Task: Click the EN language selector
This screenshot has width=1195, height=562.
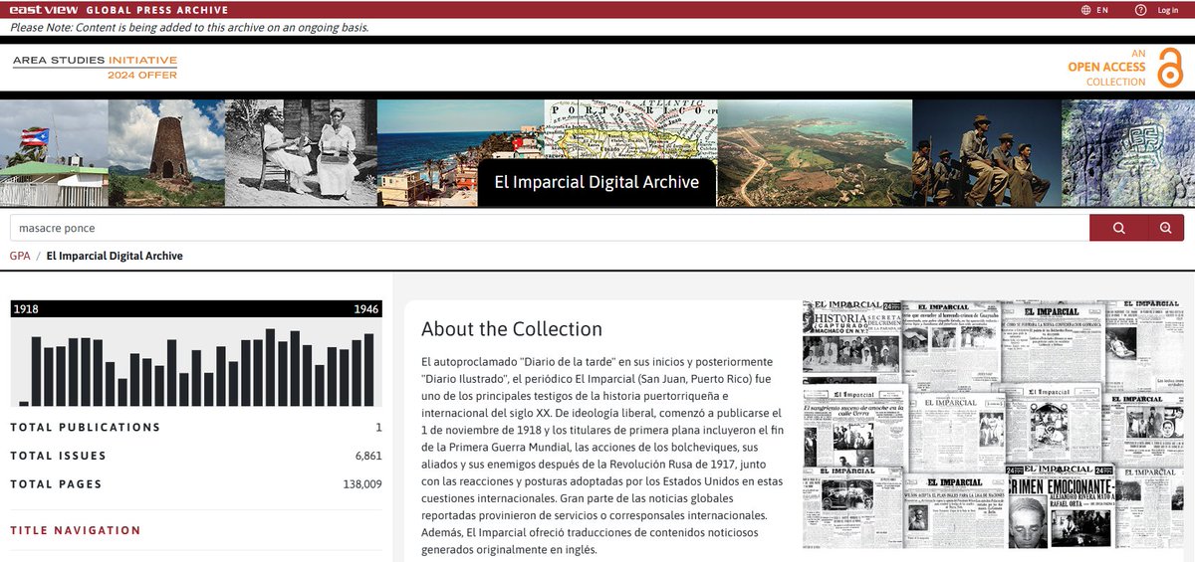Action: click(x=1102, y=10)
